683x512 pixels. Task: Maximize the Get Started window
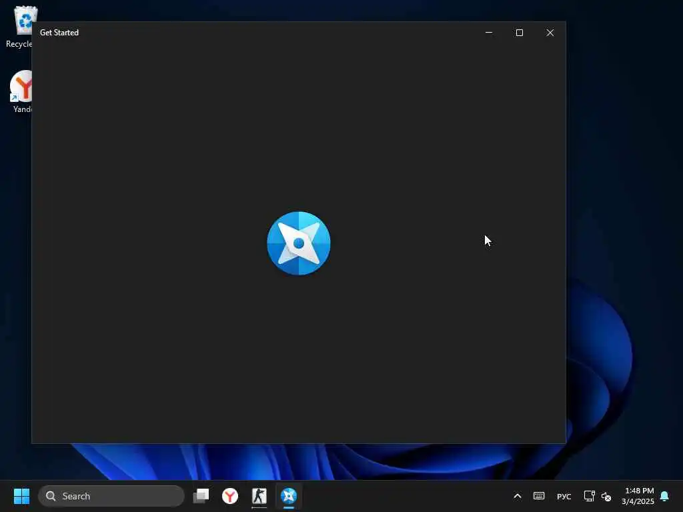tap(519, 33)
